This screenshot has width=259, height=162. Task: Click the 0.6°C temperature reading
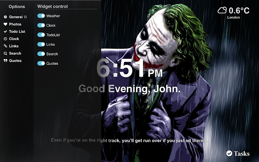point(239,11)
